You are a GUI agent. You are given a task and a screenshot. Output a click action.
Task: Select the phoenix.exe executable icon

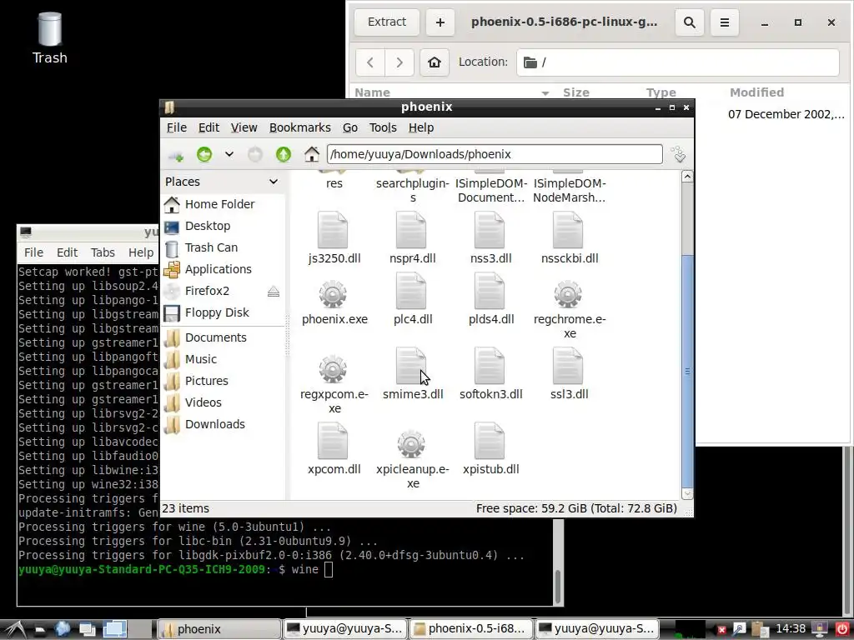click(x=333, y=294)
